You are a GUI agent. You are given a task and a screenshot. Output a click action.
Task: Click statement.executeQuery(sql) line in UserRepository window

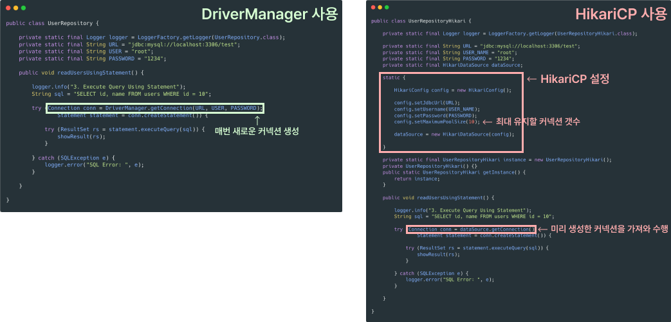(x=125, y=129)
